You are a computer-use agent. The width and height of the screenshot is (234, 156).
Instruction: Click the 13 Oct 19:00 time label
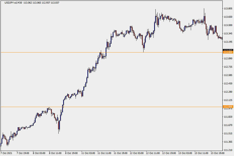[x=217, y=153]
